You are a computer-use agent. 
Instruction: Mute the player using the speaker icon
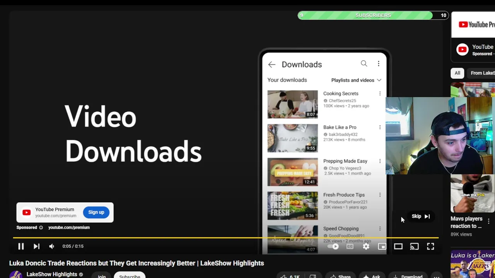click(x=52, y=246)
